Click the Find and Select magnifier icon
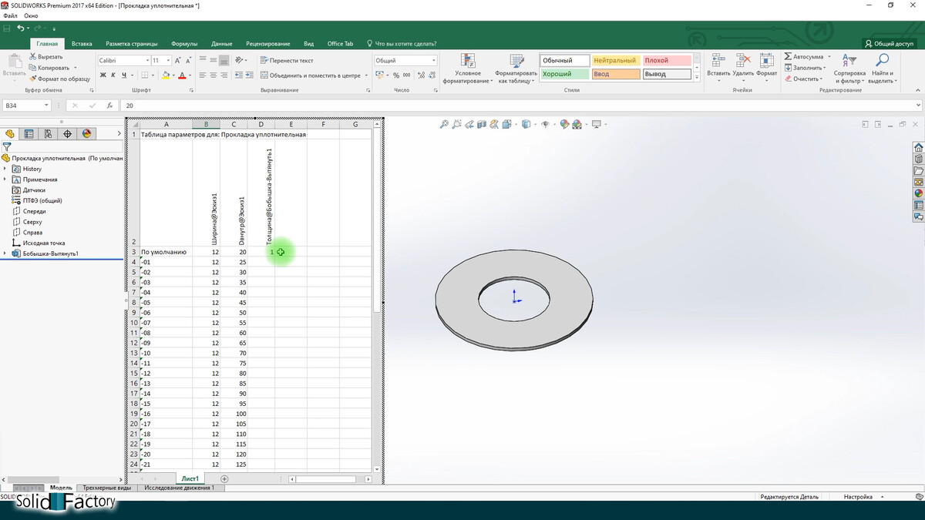925x520 pixels. coord(882,62)
